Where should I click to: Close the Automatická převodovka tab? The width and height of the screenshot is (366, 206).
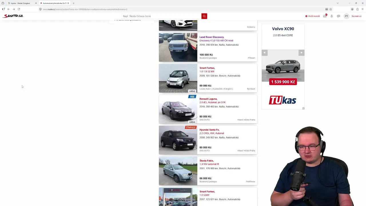coord(68,3)
